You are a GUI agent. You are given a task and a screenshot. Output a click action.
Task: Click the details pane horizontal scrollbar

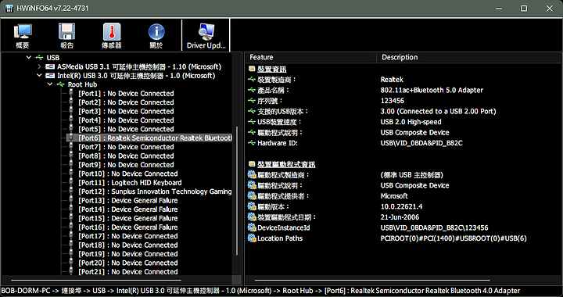point(372,280)
